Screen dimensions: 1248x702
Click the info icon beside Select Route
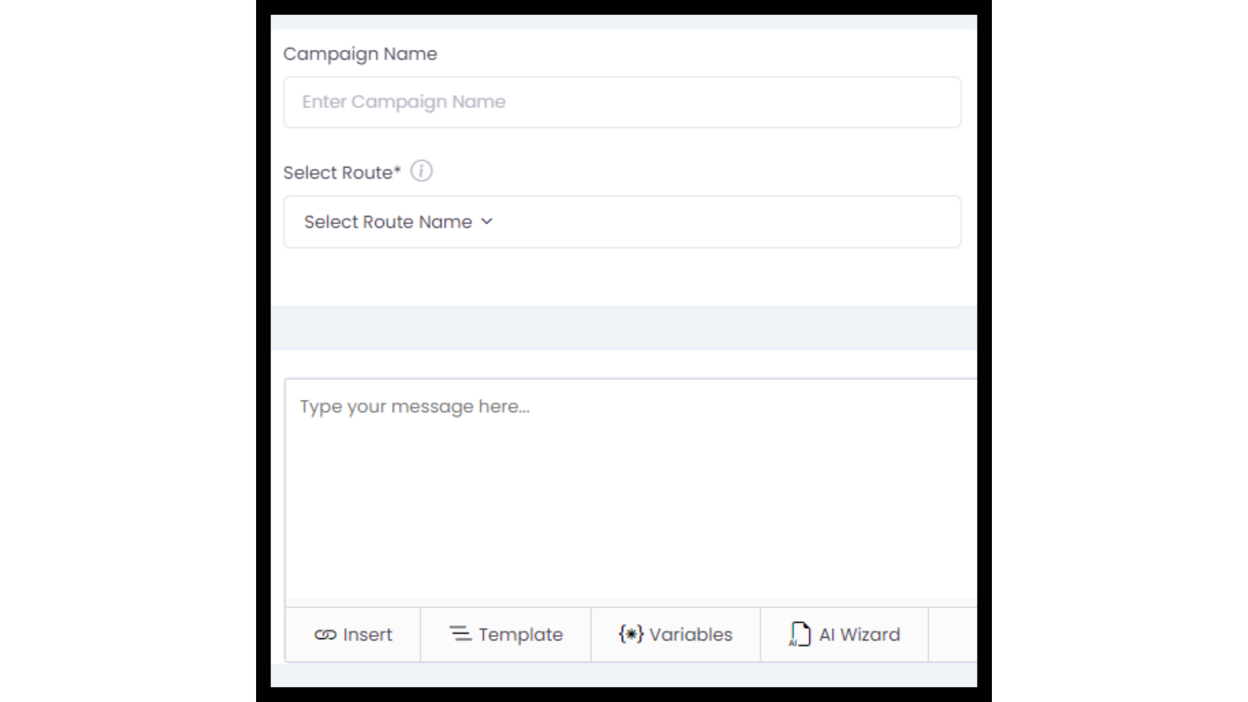tap(421, 171)
